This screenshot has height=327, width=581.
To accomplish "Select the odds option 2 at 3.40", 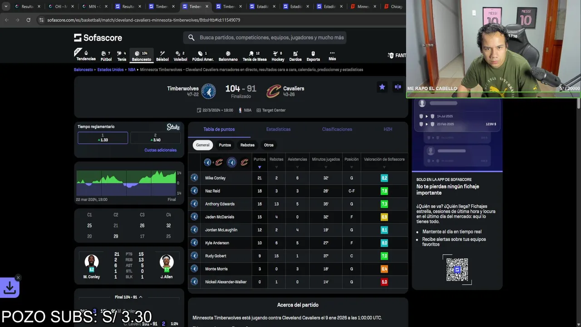I will coord(155,138).
